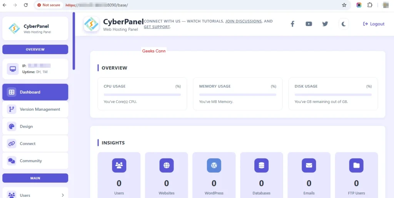Click the 'Uptime: 0H, 1M' text
Image resolution: width=394 pixels, height=198 pixels.
(x=35, y=72)
